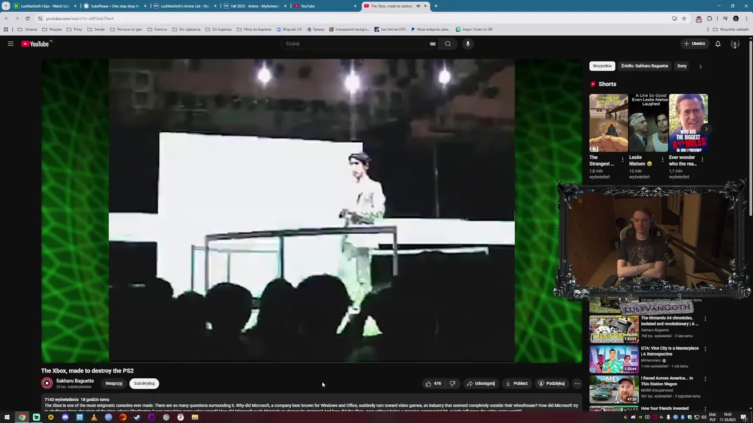Go back in browser history
The image size is (753, 423).
[x=6, y=18]
